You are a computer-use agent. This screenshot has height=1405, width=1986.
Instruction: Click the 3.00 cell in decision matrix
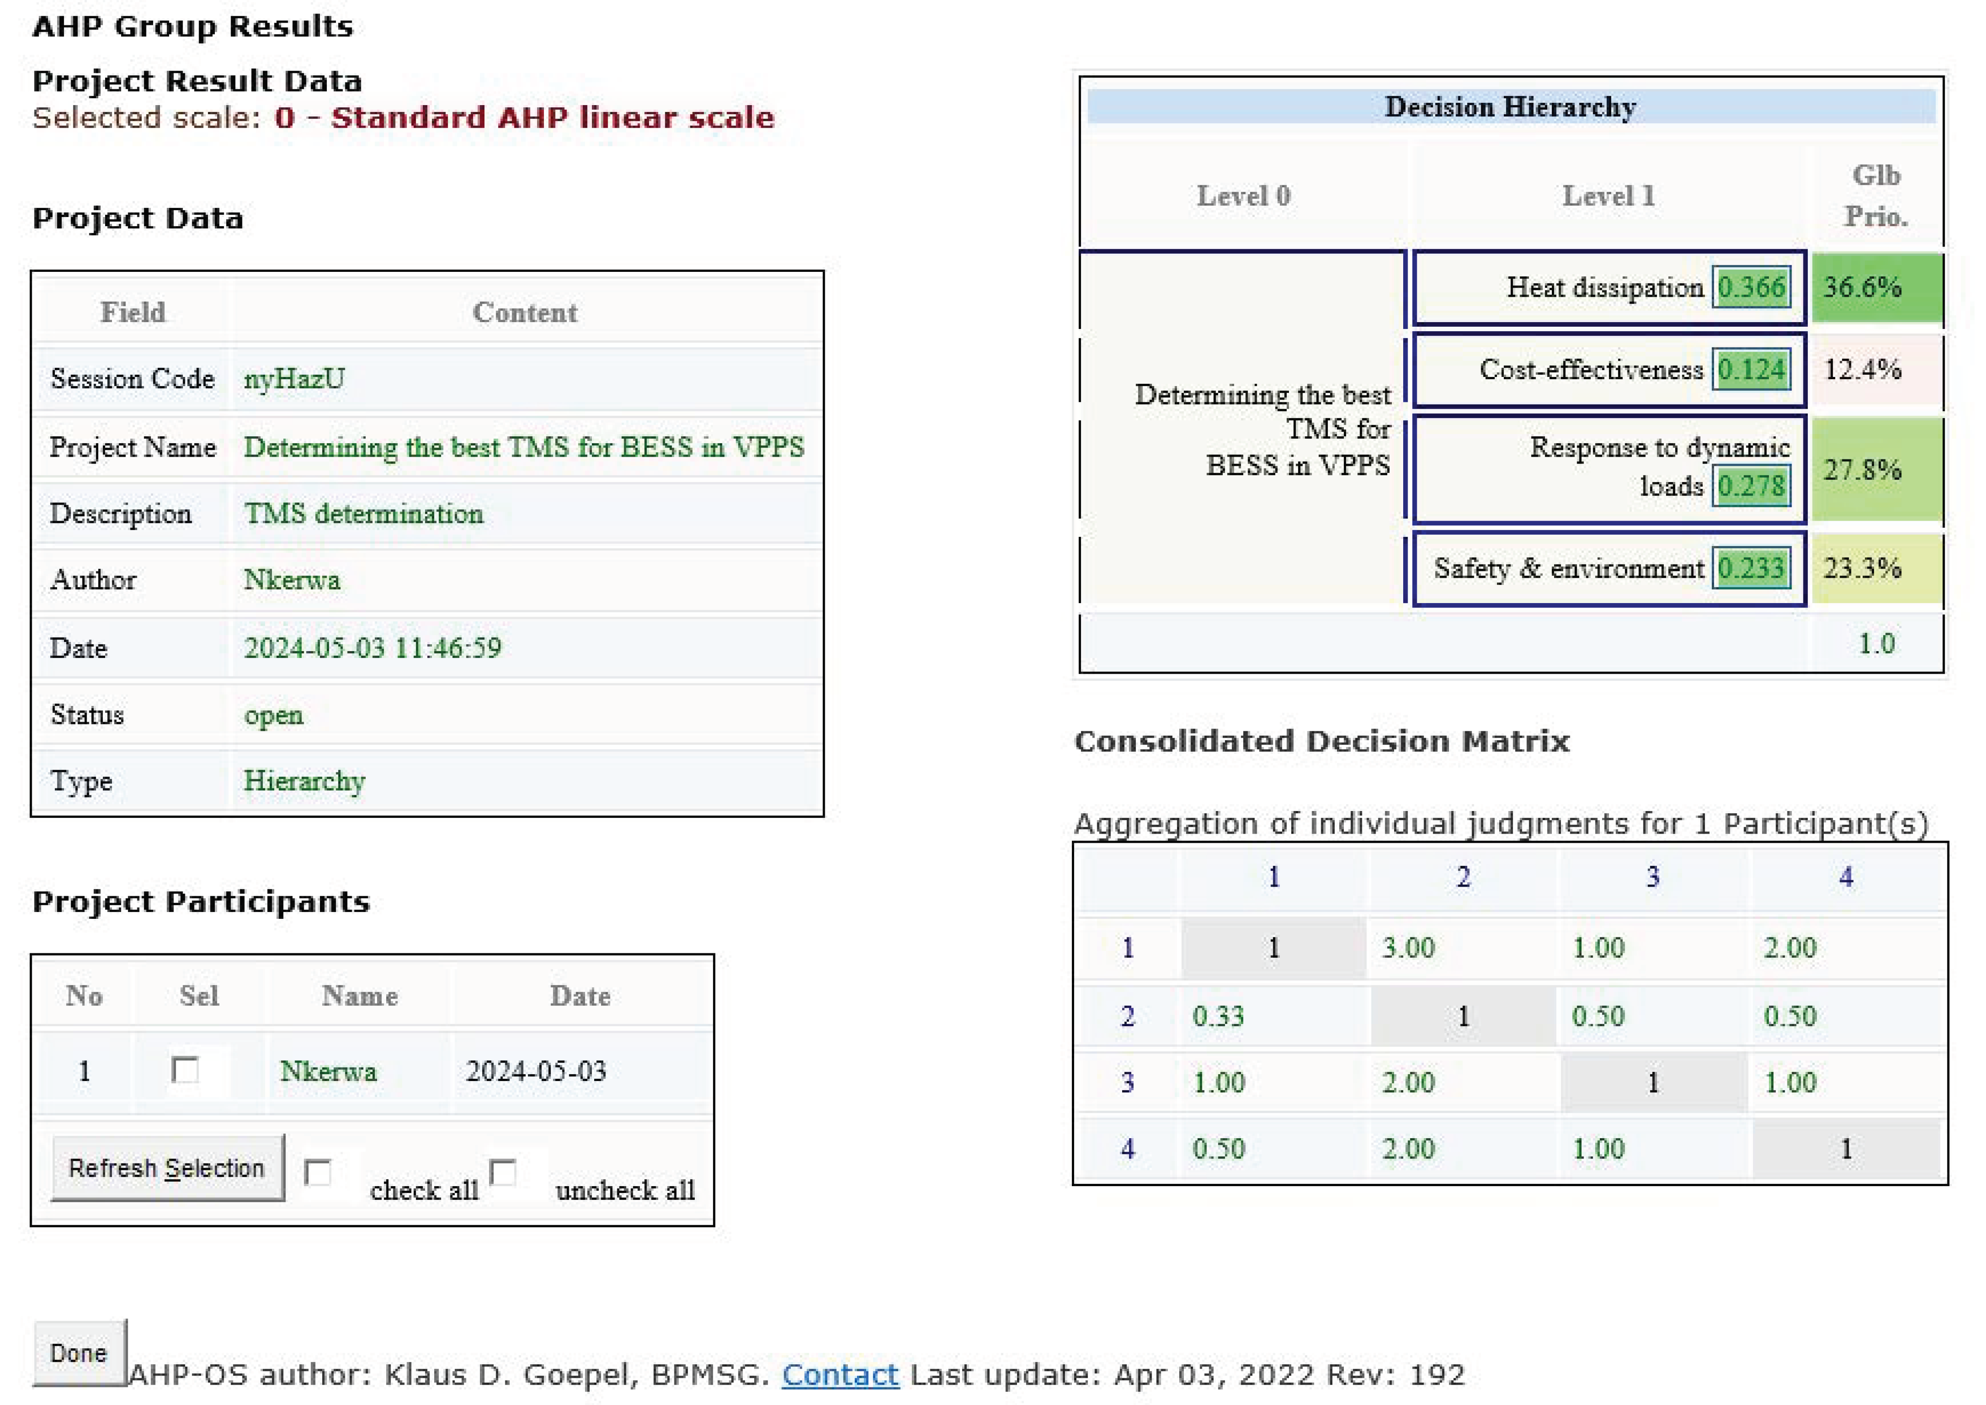pyautogui.click(x=1408, y=947)
